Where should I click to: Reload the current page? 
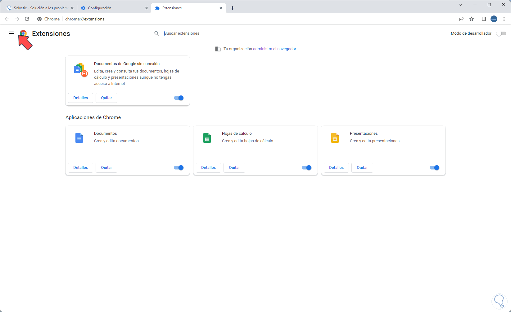coord(27,19)
